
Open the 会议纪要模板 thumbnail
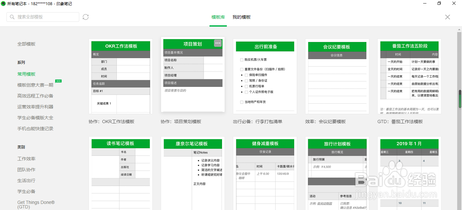(x=337, y=76)
